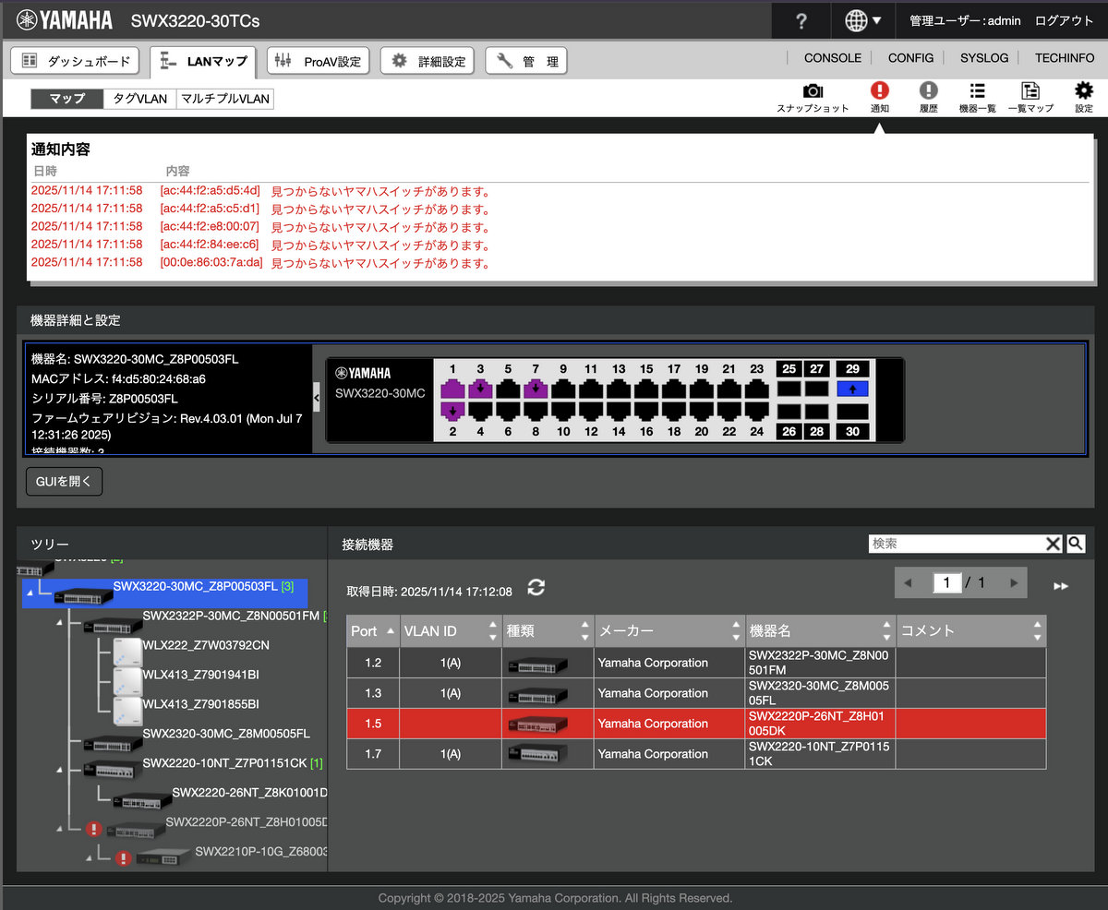Open the gear settings (設定) icon
The image size is (1108, 910).
pos(1083,91)
